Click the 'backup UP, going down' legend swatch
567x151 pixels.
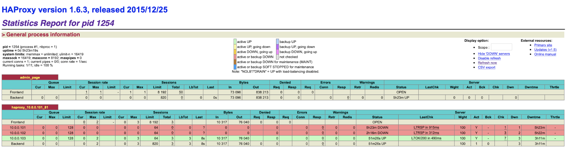277,47
